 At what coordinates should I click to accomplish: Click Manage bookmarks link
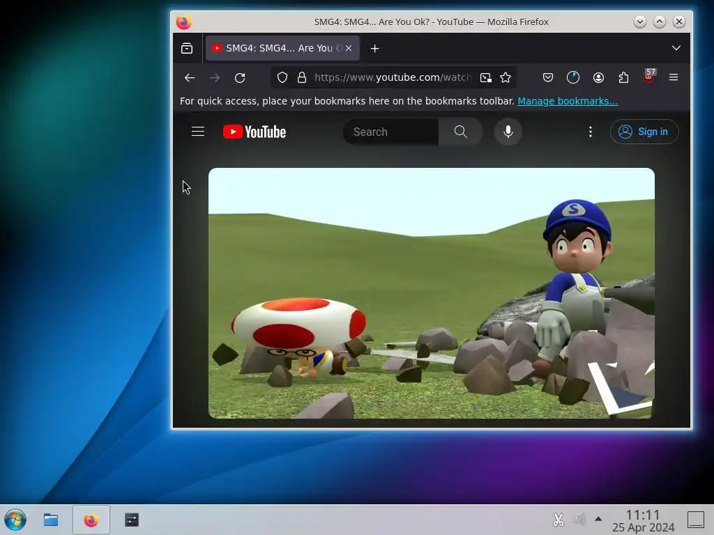pos(568,101)
